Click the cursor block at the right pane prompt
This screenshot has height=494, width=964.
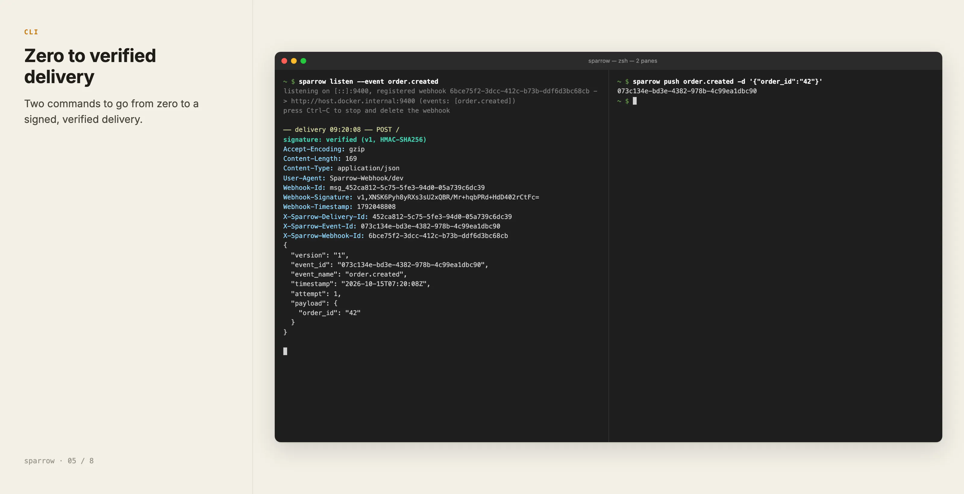pos(635,101)
